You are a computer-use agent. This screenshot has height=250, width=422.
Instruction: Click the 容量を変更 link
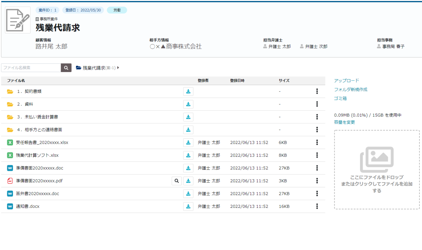[x=344, y=122]
